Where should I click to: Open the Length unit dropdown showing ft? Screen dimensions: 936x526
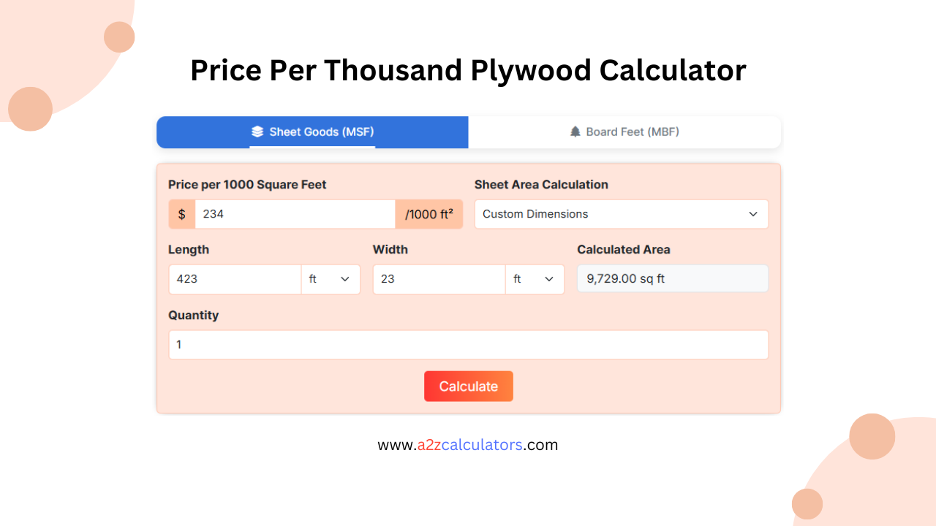pos(331,278)
